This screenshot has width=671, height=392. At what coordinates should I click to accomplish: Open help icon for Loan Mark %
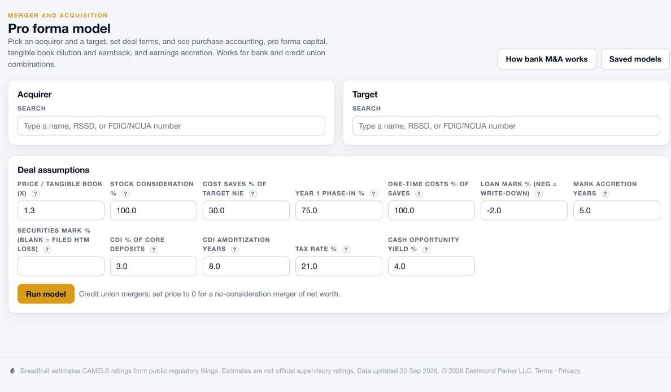tap(539, 193)
